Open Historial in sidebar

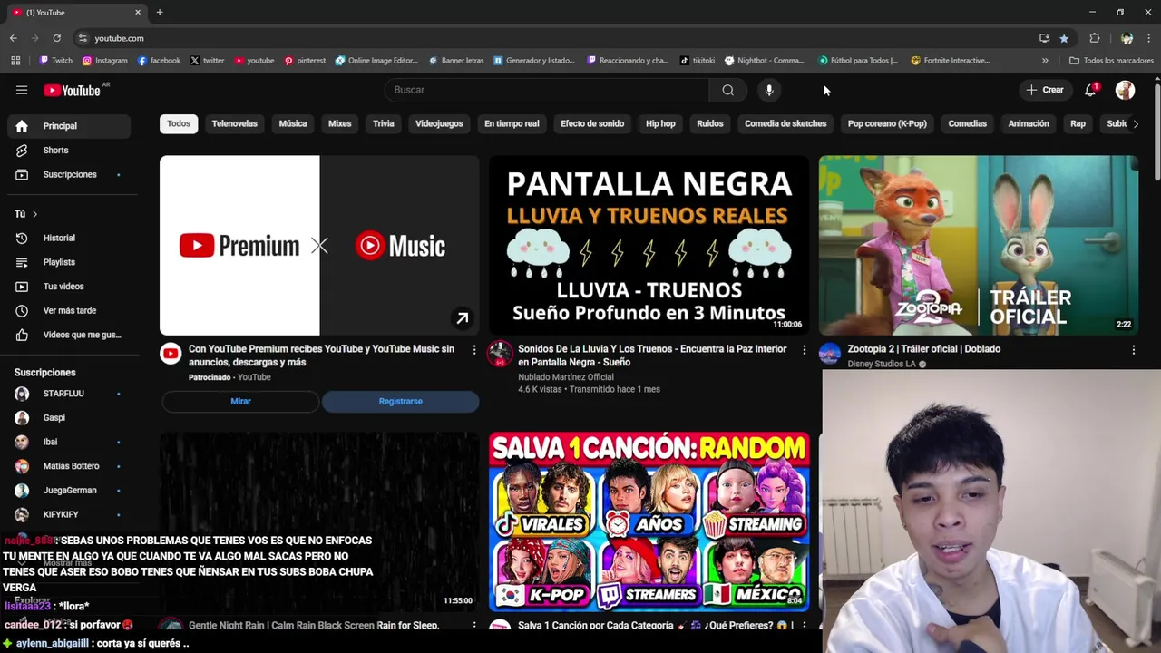(x=69, y=238)
